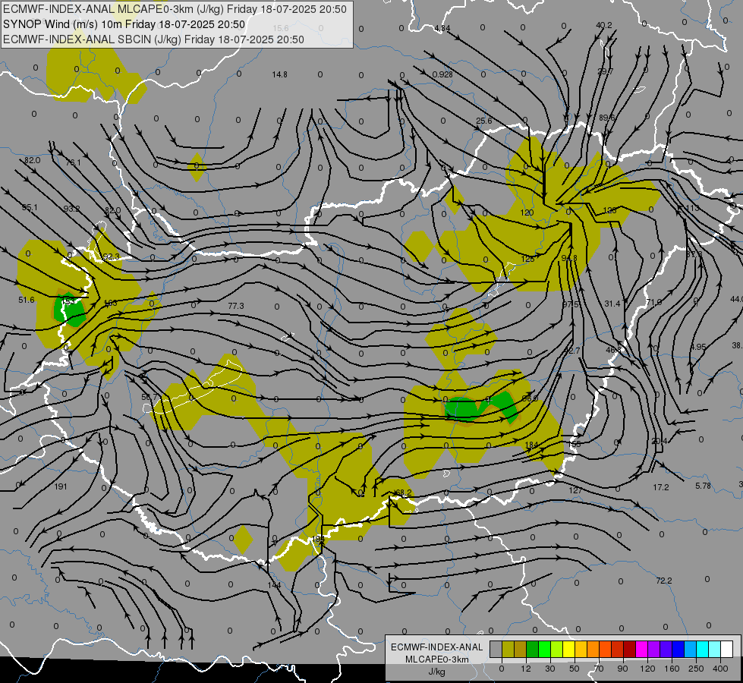The image size is (743, 683).
Task: Click legend tick label 400
Action: (x=720, y=669)
